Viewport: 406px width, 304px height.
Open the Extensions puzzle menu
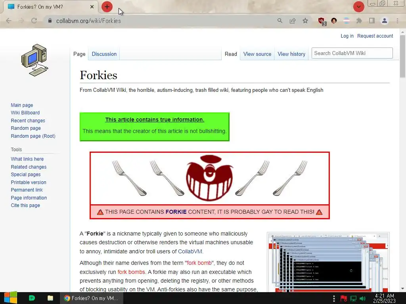[x=359, y=21]
